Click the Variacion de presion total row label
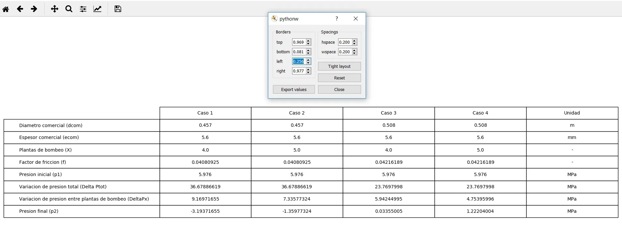 63,187
